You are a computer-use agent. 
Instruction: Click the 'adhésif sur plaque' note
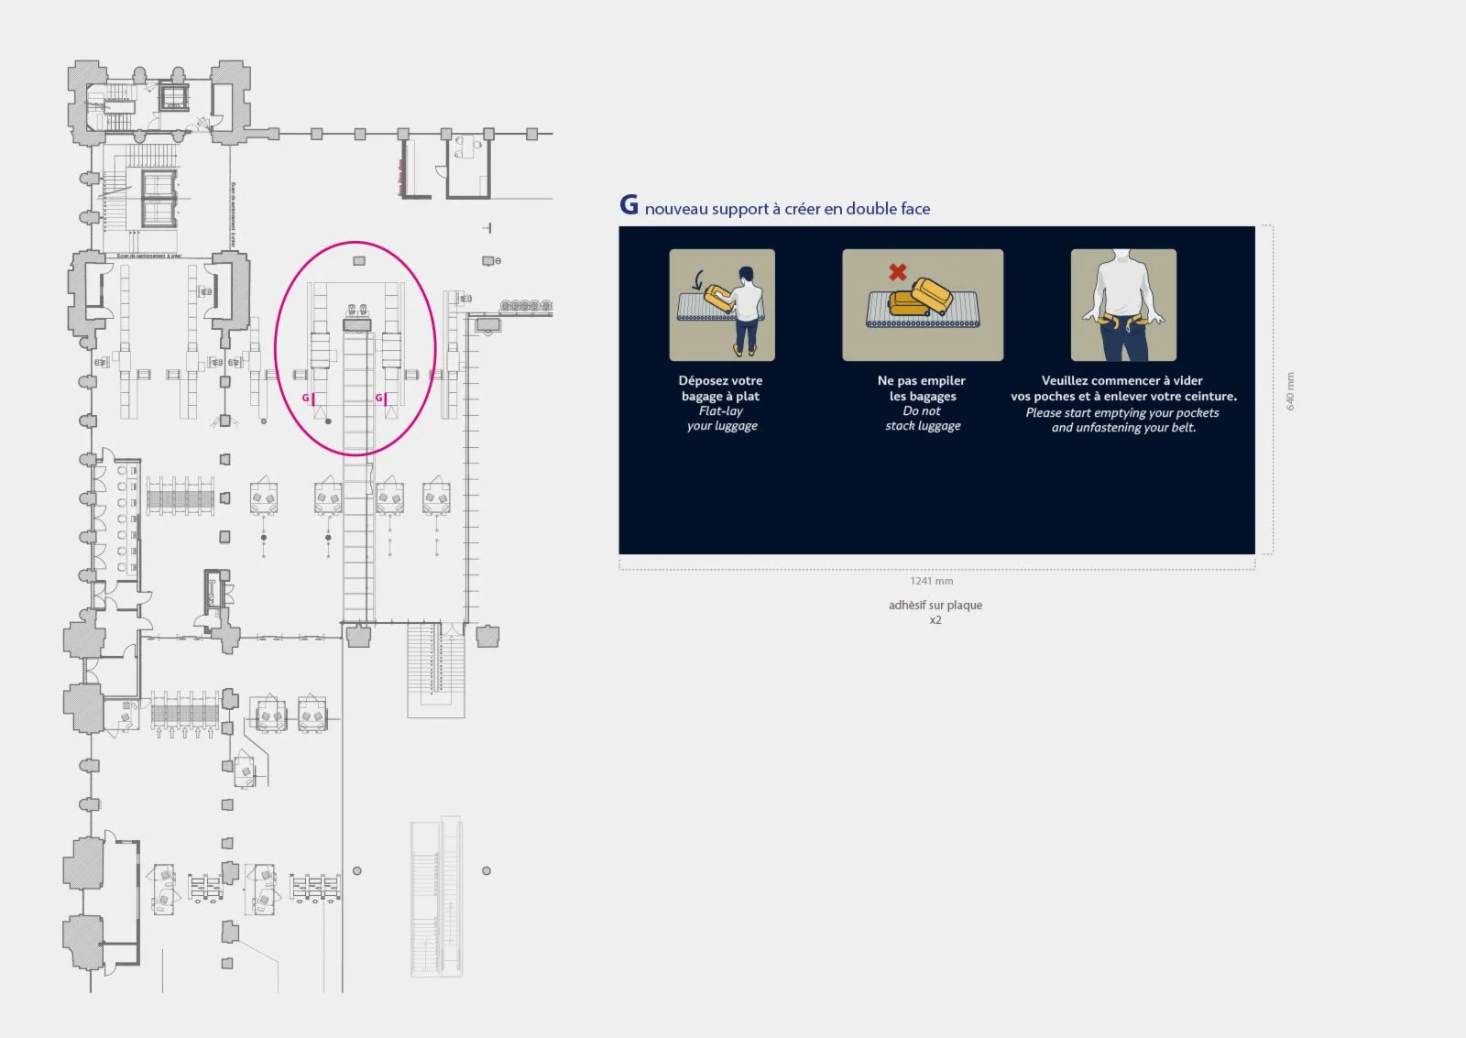click(x=935, y=605)
